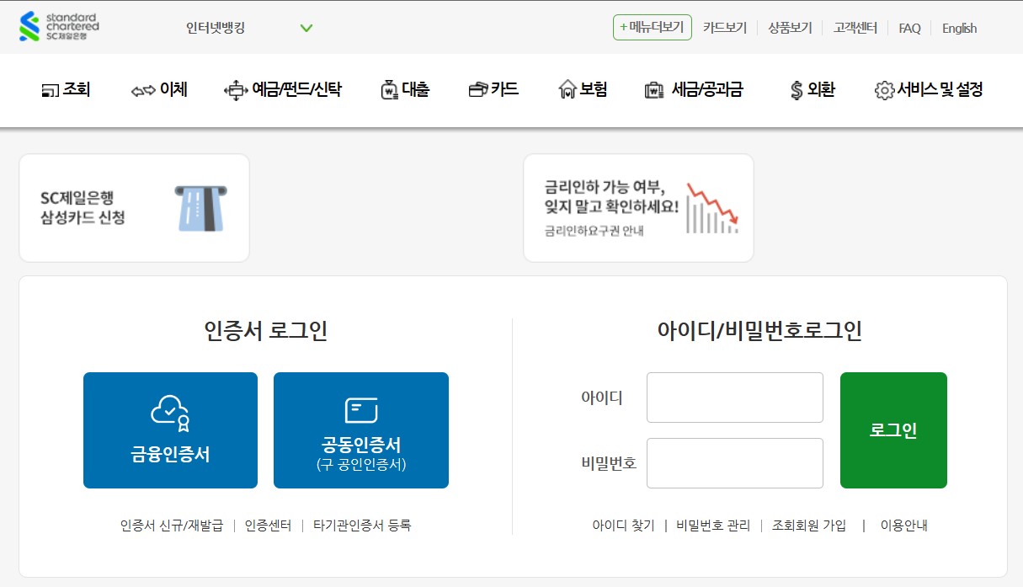This screenshot has height=587, width=1023.
Task: Click the 아이디 input field
Action: (733, 398)
